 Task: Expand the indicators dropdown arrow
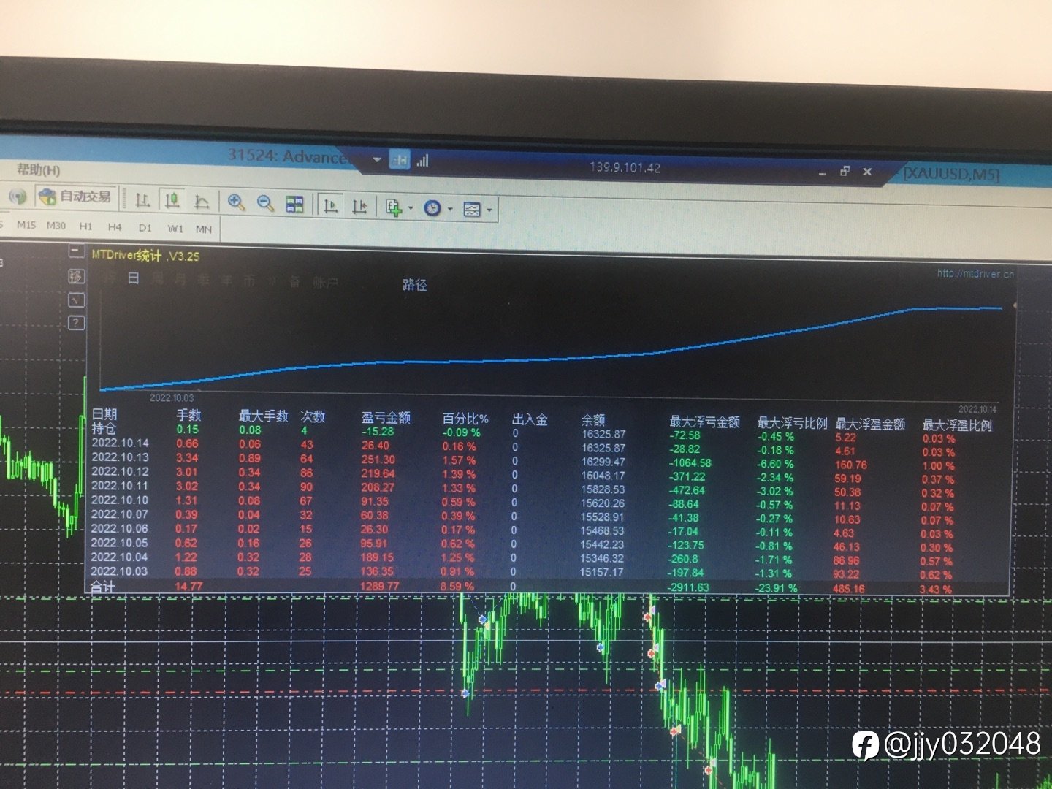click(x=411, y=209)
